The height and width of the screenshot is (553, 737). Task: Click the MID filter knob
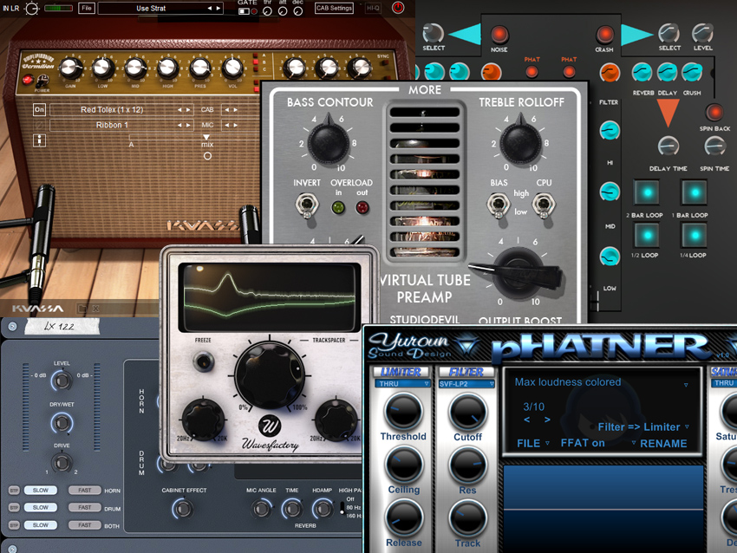tap(610, 192)
